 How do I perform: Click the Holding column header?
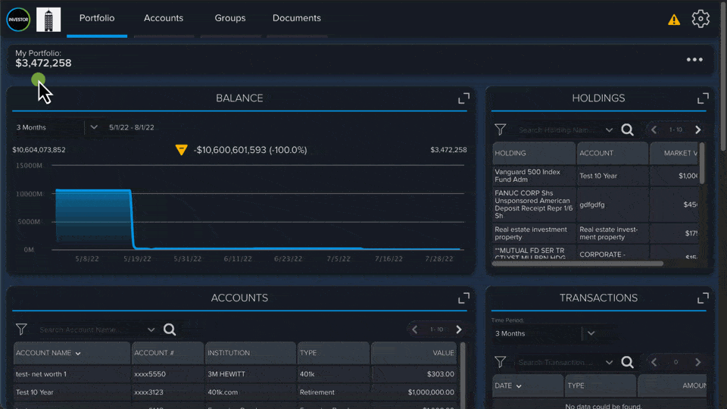tap(534, 153)
